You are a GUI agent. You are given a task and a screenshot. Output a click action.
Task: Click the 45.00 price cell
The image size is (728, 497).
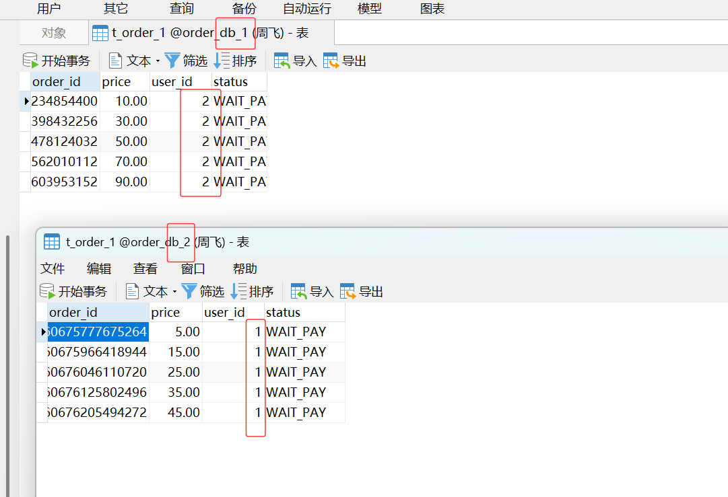tap(176, 413)
